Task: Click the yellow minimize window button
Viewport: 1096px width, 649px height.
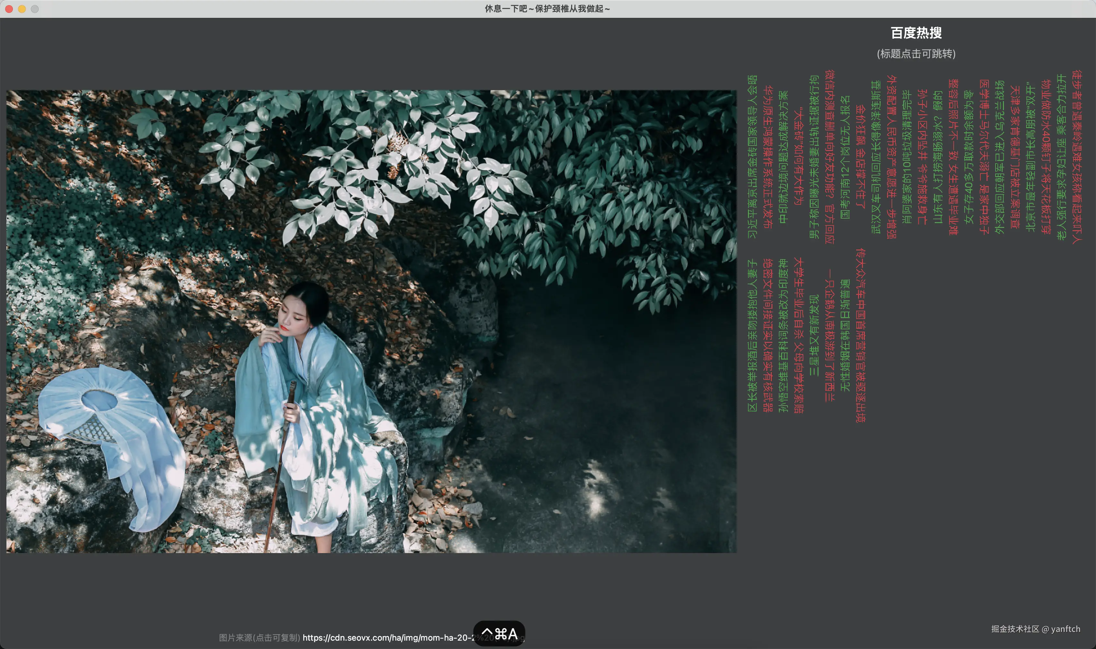Action: (x=22, y=9)
